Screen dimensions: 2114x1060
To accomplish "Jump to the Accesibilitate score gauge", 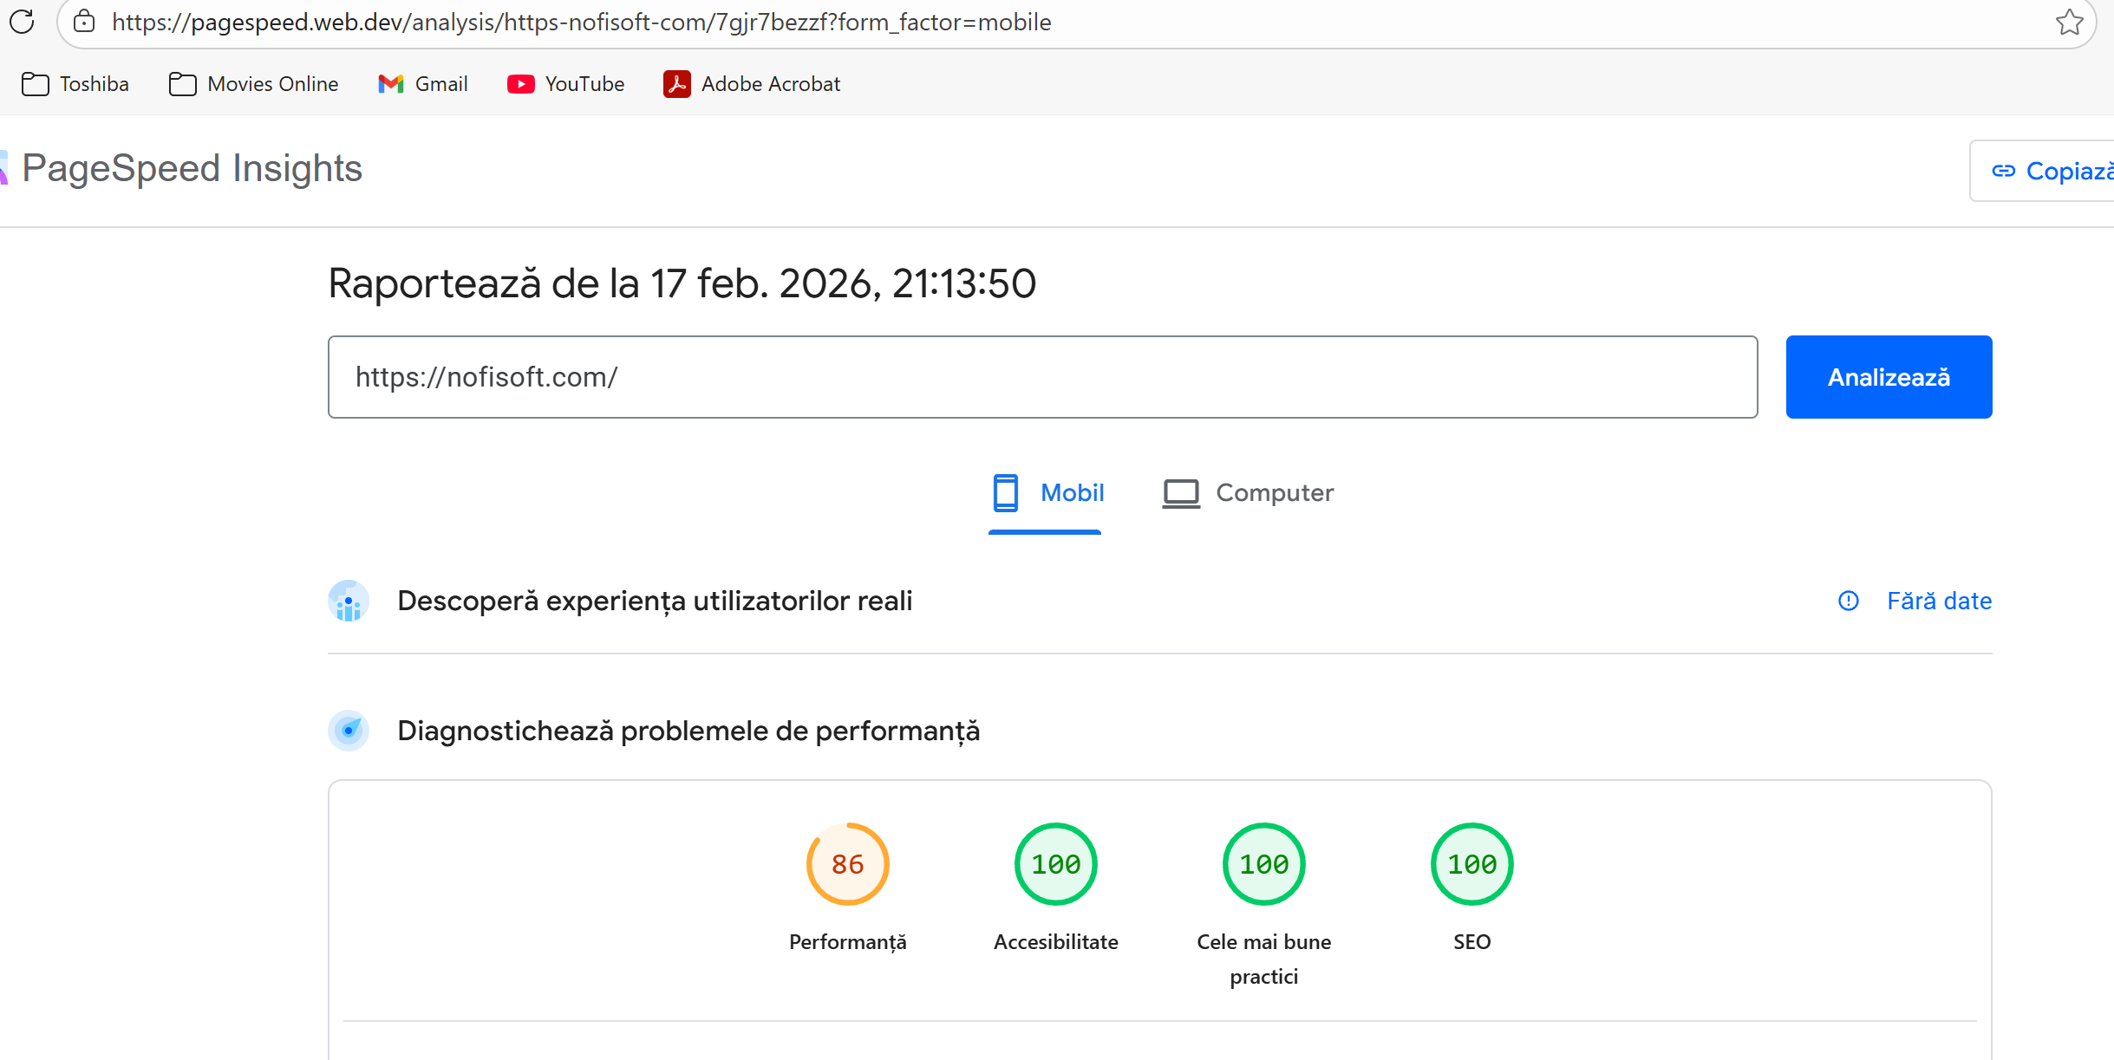I will [x=1055, y=864].
